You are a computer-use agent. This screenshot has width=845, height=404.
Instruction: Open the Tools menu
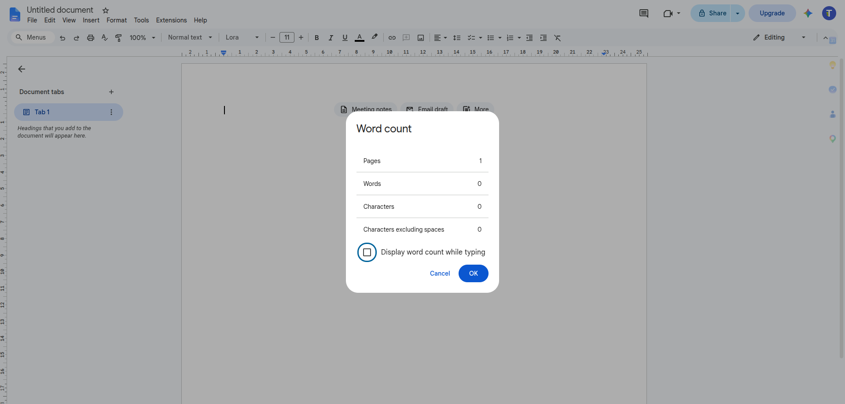[x=141, y=20]
